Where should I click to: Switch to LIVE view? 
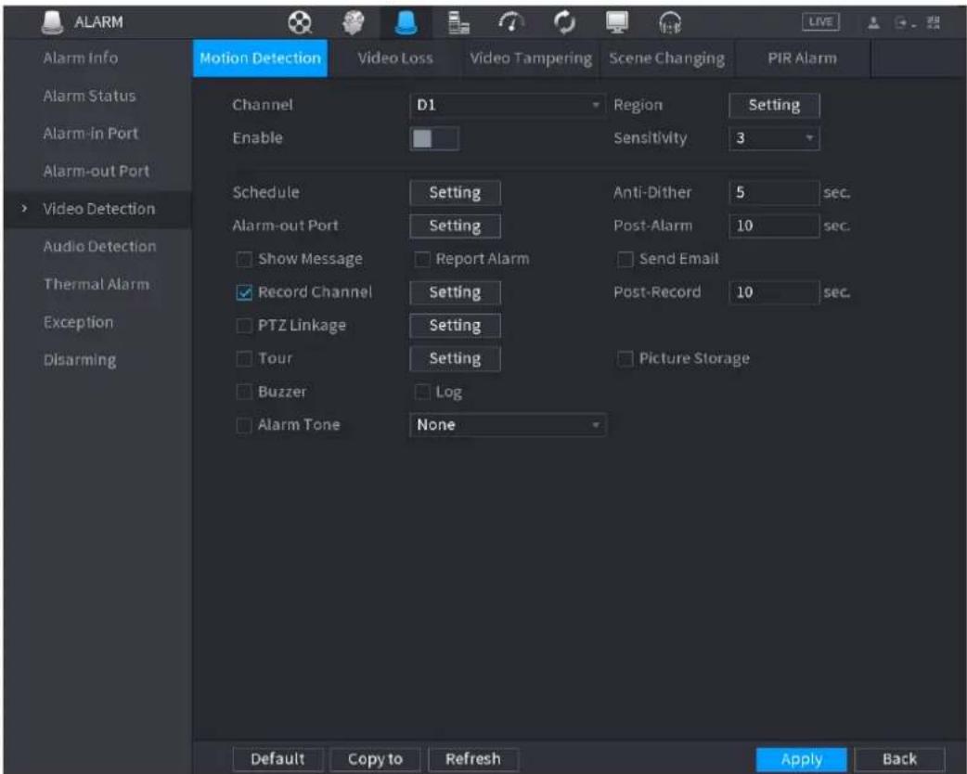click(820, 22)
